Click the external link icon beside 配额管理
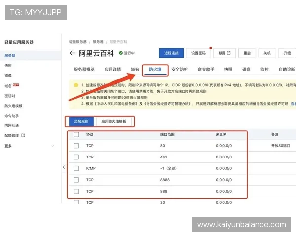The width and height of the screenshot is (296, 237). pos(23,135)
